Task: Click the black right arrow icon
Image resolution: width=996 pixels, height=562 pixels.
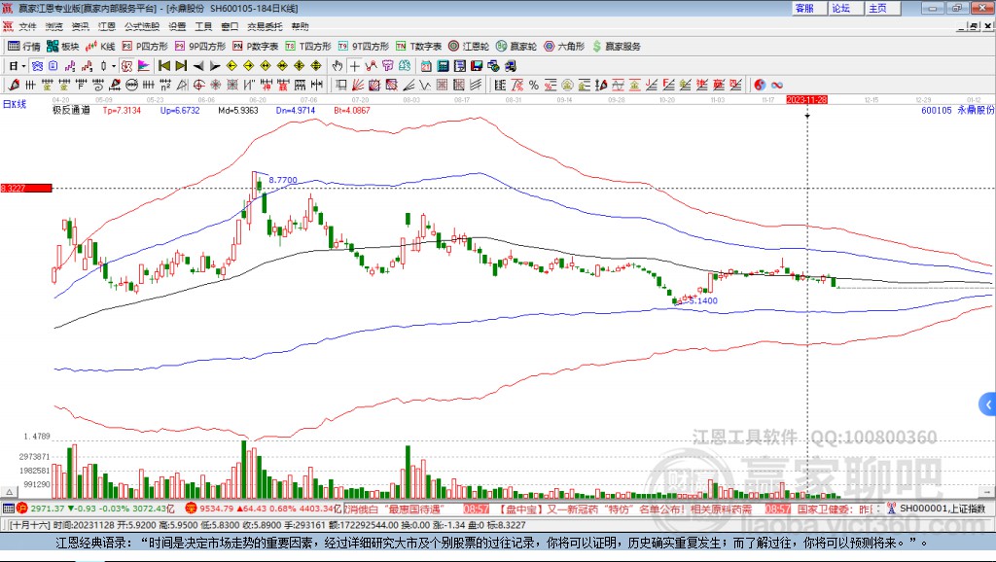Action: coord(215,66)
